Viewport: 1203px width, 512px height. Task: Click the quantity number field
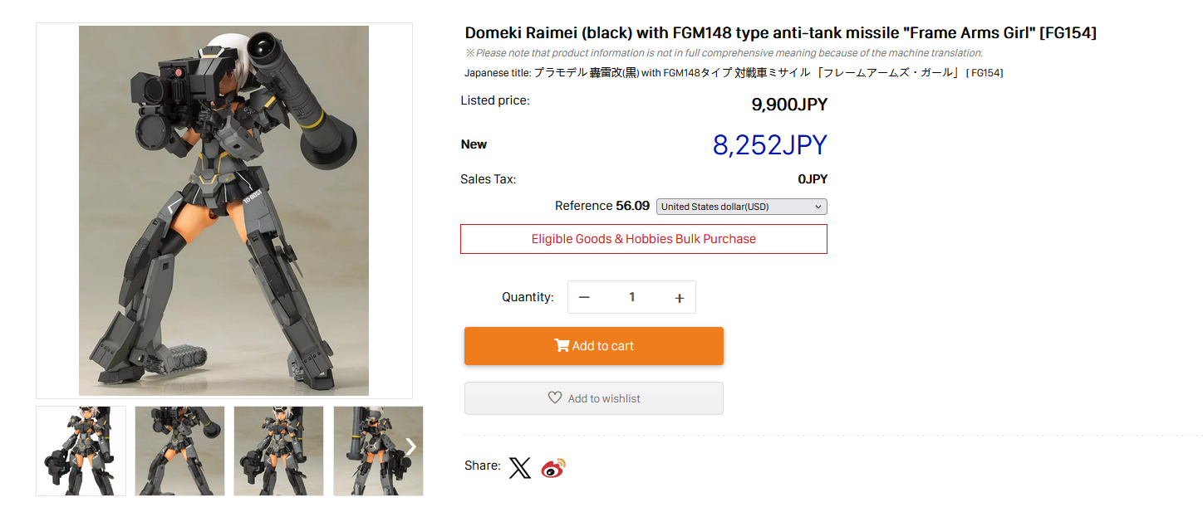[x=631, y=297]
